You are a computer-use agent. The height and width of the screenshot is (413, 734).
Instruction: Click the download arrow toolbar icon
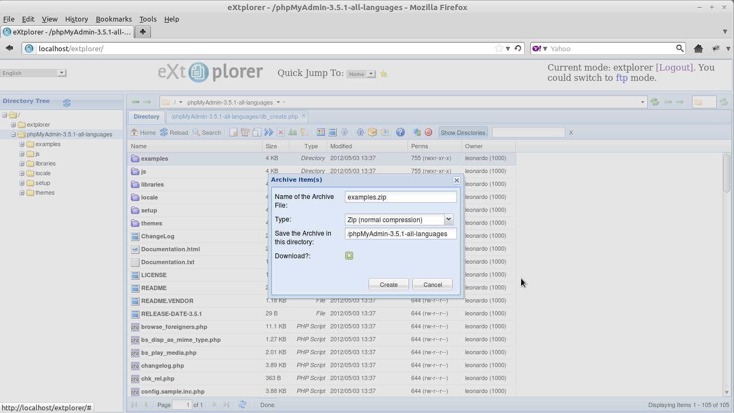coord(344,133)
